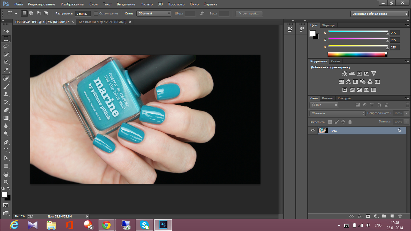
Task: Toggle lock image pixels brush icon
Action: [x=336, y=122]
